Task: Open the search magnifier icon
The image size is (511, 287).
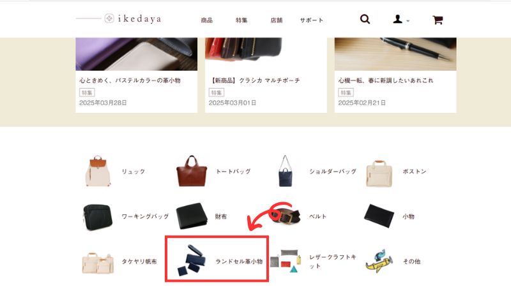Action: (x=365, y=20)
